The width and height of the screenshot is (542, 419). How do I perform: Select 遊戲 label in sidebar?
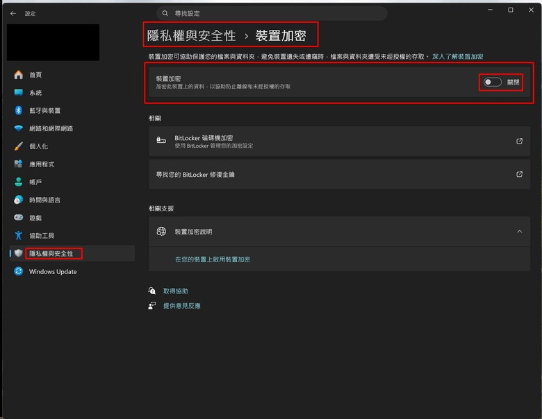point(35,218)
